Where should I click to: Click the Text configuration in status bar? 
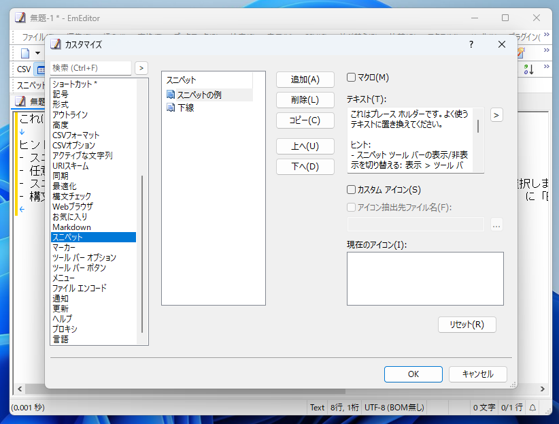(317, 408)
